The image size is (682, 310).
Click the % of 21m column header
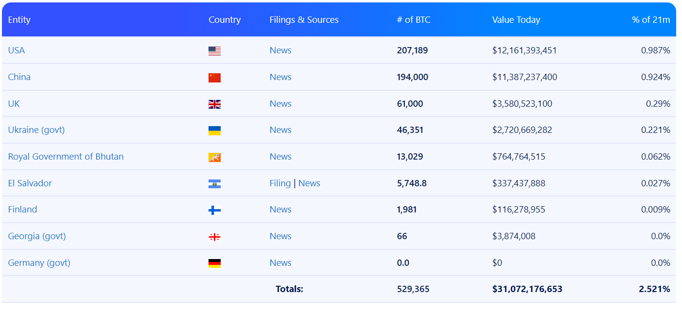pyautogui.click(x=650, y=20)
